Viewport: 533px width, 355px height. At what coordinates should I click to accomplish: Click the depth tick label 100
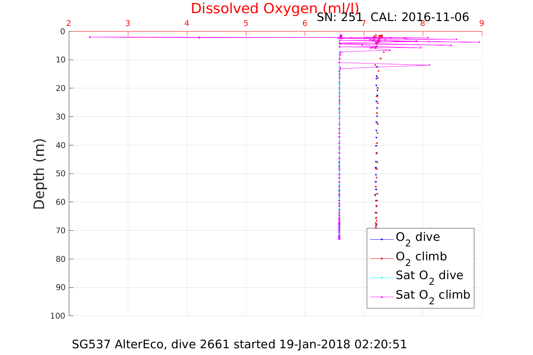coord(58,316)
